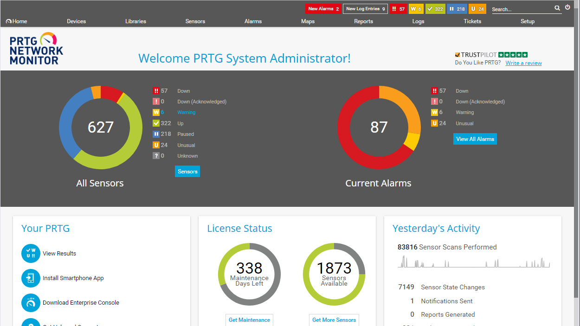Click the 338 Maintenance Days Left gauge
Viewport: 580px width, 326px height.
[249, 274]
